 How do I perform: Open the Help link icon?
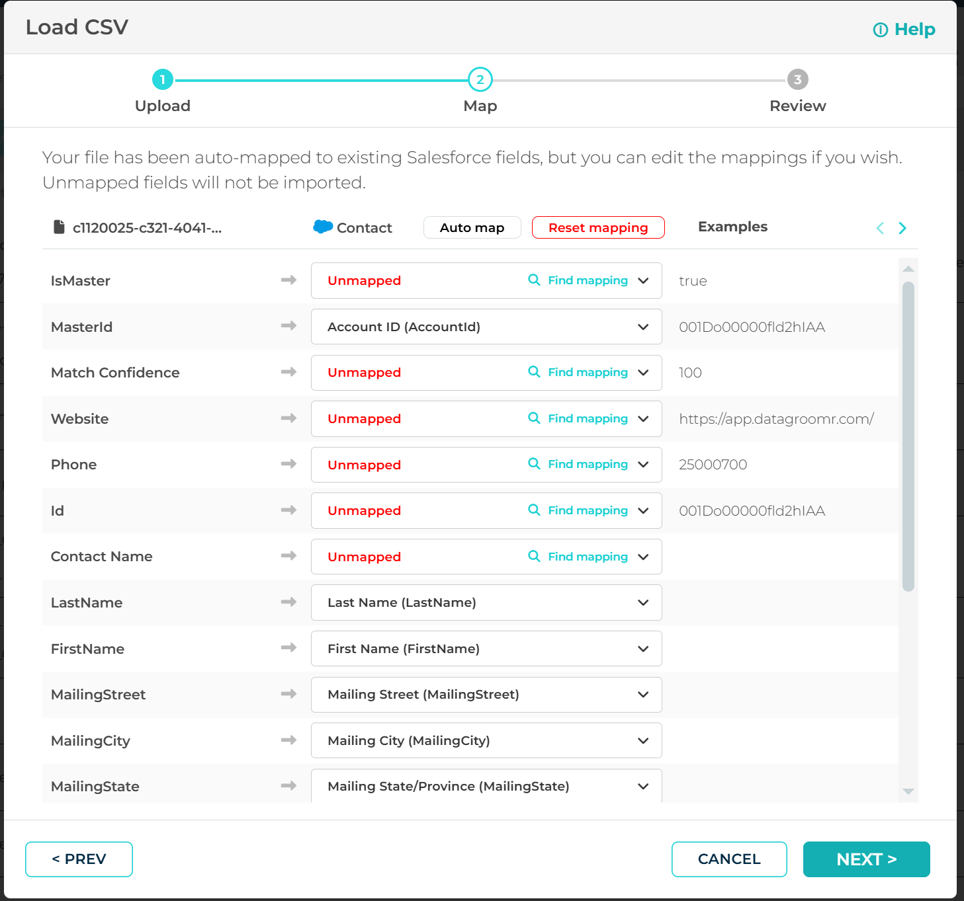coord(880,30)
